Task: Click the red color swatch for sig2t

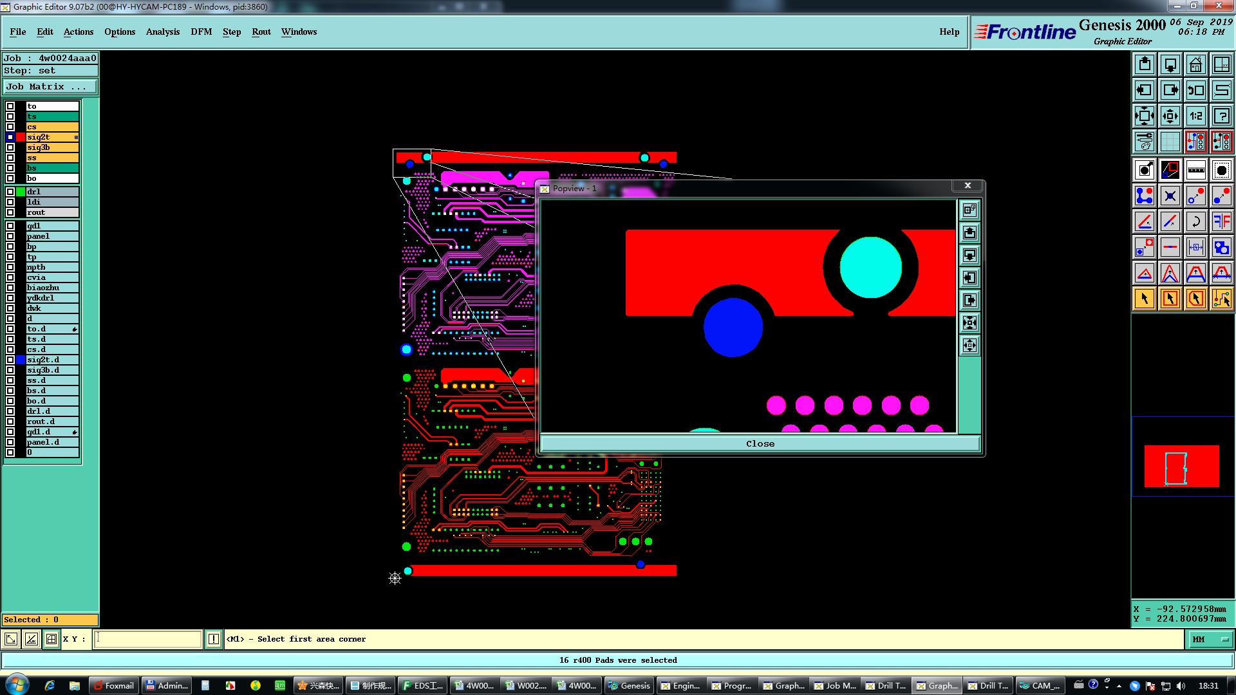Action: [21, 137]
